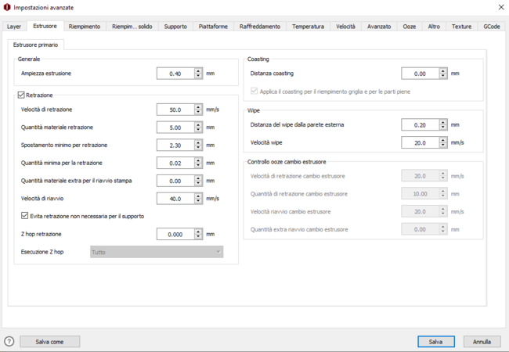This screenshot has height=352, width=509.
Task: Switch to the Temperatura tab
Action: pyautogui.click(x=308, y=27)
